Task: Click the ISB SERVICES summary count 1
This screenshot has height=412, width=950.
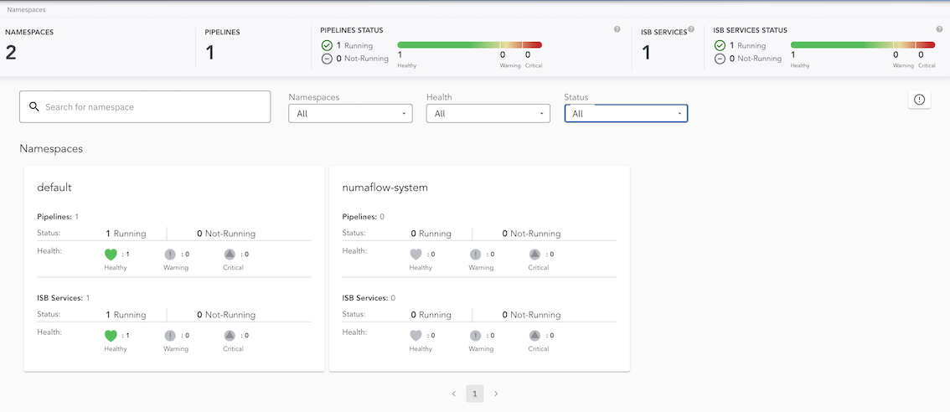Action: pyautogui.click(x=646, y=53)
